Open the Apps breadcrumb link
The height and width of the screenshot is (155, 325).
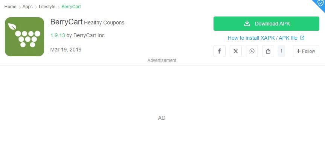click(27, 7)
